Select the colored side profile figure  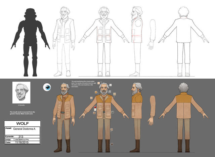(x=137, y=118)
